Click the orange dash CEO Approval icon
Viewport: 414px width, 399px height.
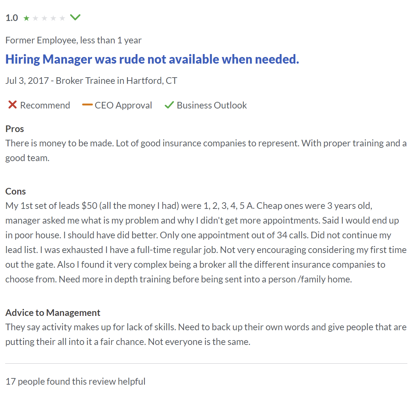click(x=87, y=105)
